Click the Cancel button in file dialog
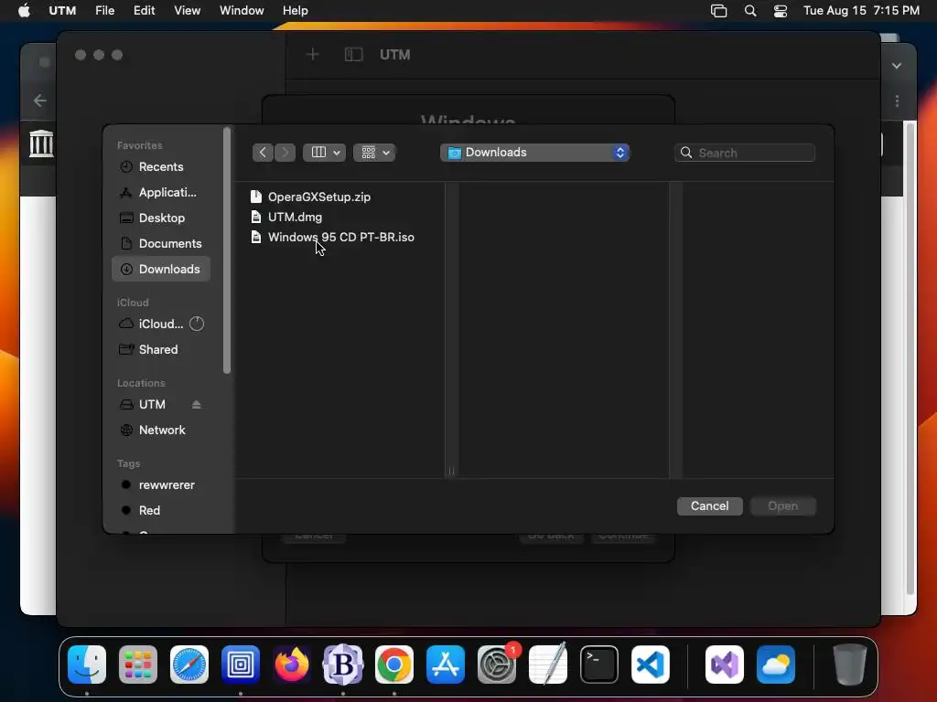The width and height of the screenshot is (937, 702). (x=709, y=506)
